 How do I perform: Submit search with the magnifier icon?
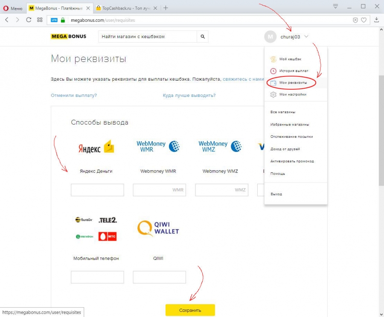(203, 37)
